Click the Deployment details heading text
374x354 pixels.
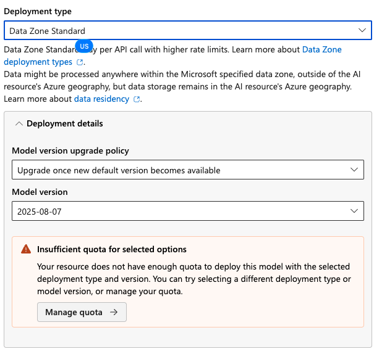tap(65, 123)
